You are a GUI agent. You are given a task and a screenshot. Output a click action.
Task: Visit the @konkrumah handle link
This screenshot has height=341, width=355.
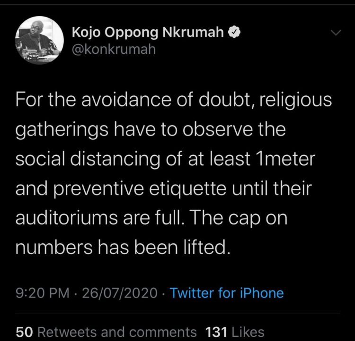click(114, 49)
